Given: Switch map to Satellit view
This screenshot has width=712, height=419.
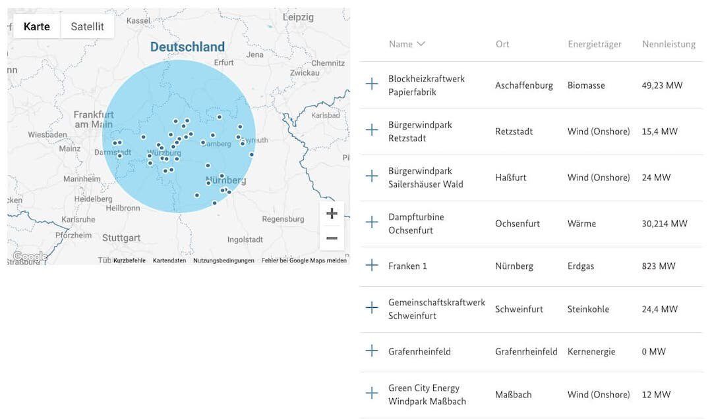Looking at the screenshot, I should 87,26.
